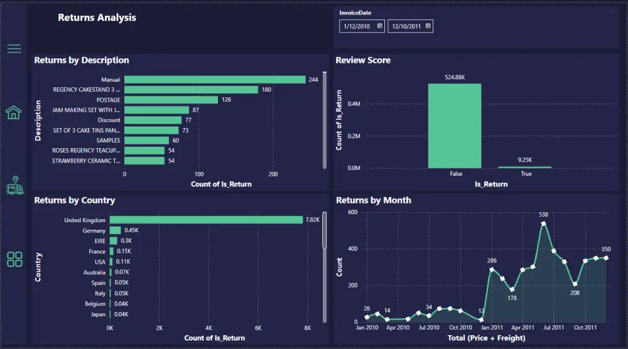This screenshot has width=628, height=349.
Task: Open the hamburger menu icon
Action: [x=14, y=49]
